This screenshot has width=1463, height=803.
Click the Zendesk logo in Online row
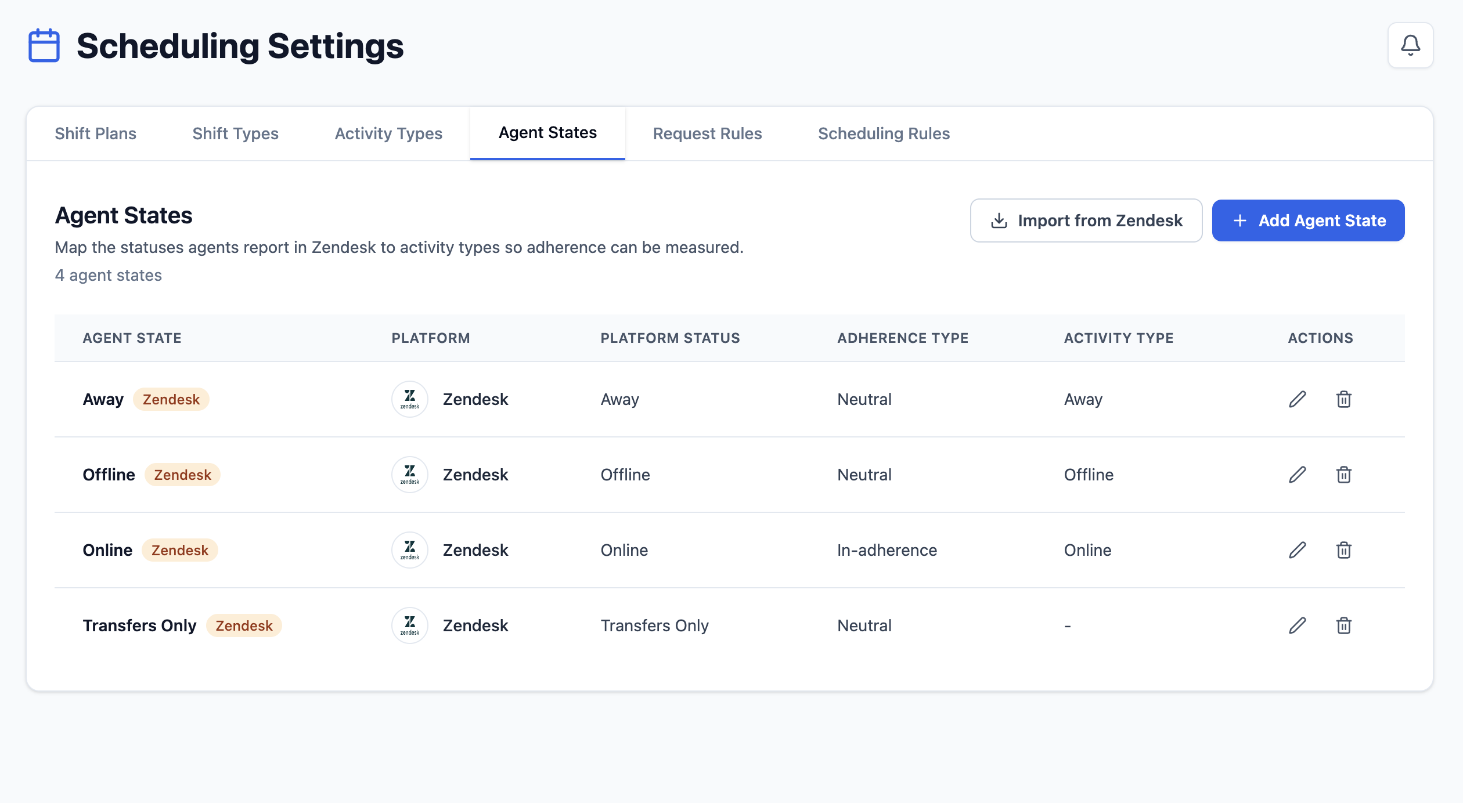410,550
